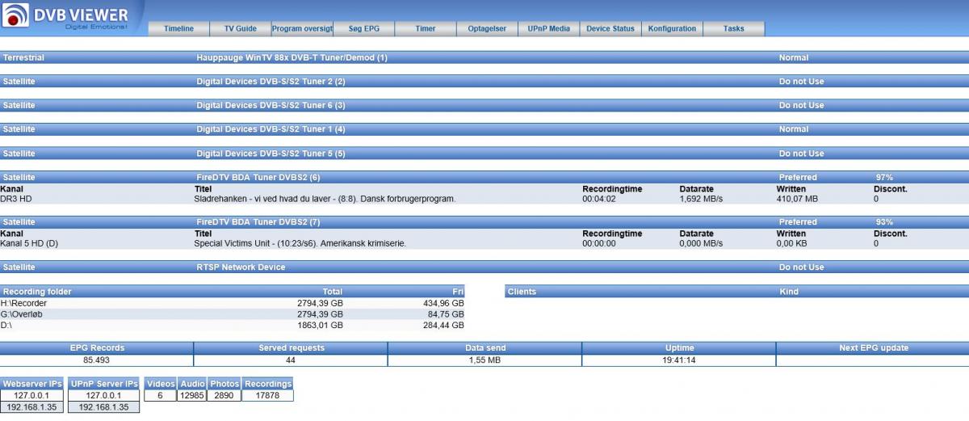Select the RTSP Network Device row

point(241,267)
